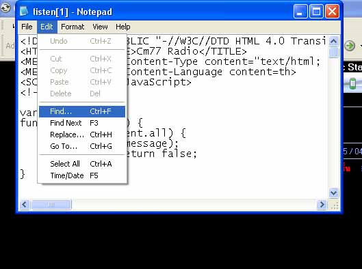This screenshot has height=269, width=362.
Task: Open the Help menu
Action: (122, 27)
